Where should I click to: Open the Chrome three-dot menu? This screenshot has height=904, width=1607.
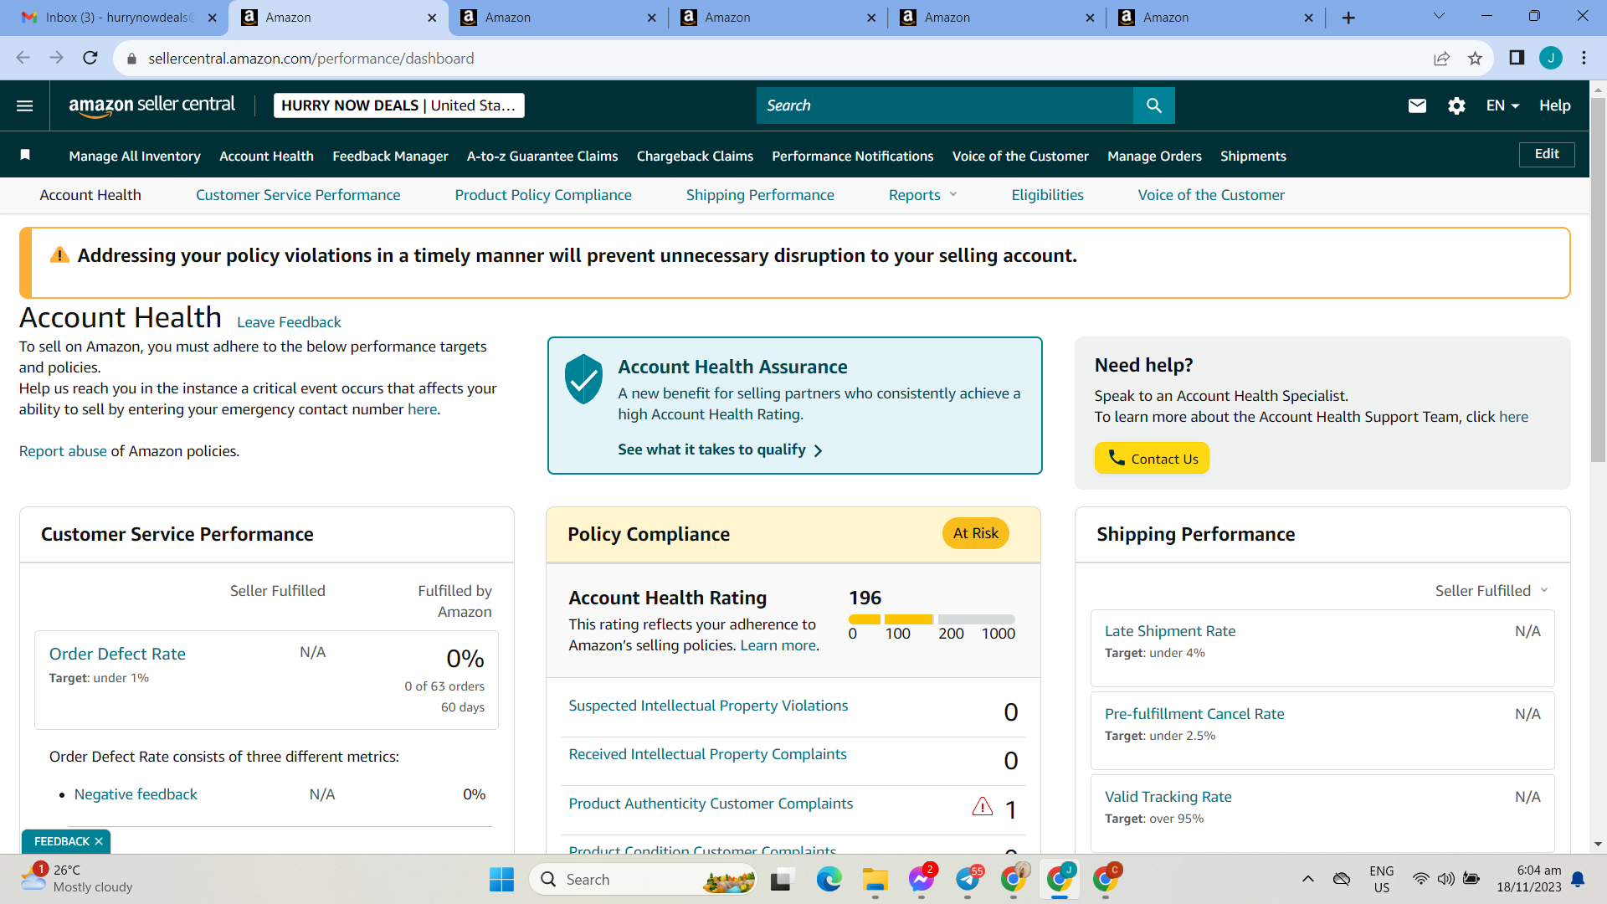(x=1584, y=58)
